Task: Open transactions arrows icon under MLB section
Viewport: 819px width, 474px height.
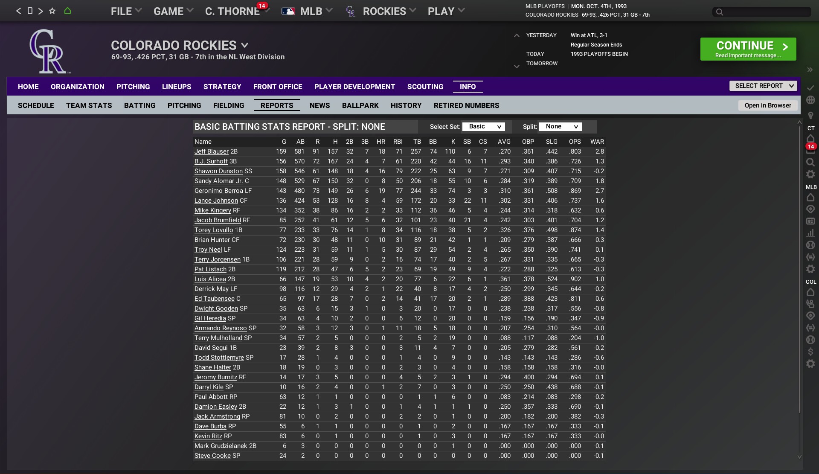Action: click(810, 257)
